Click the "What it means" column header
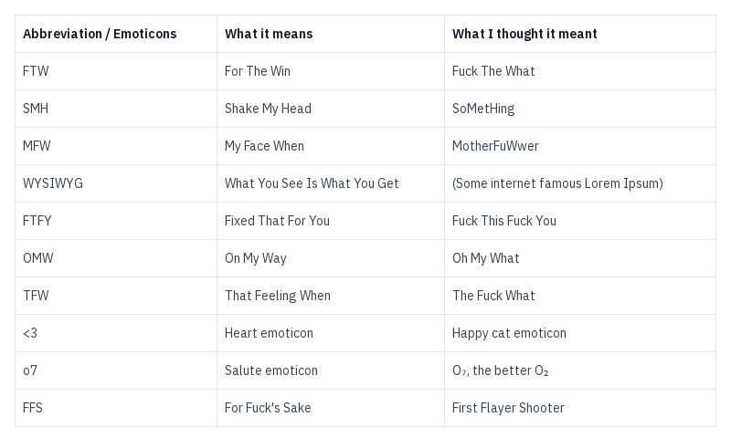Screen dimensions: 731x438 point(269,34)
